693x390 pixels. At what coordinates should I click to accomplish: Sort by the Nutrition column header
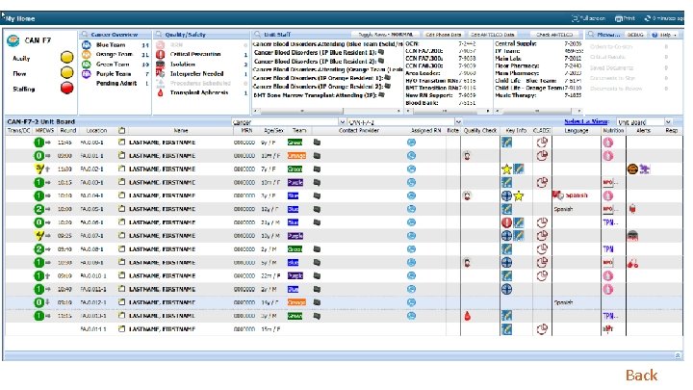(613, 130)
